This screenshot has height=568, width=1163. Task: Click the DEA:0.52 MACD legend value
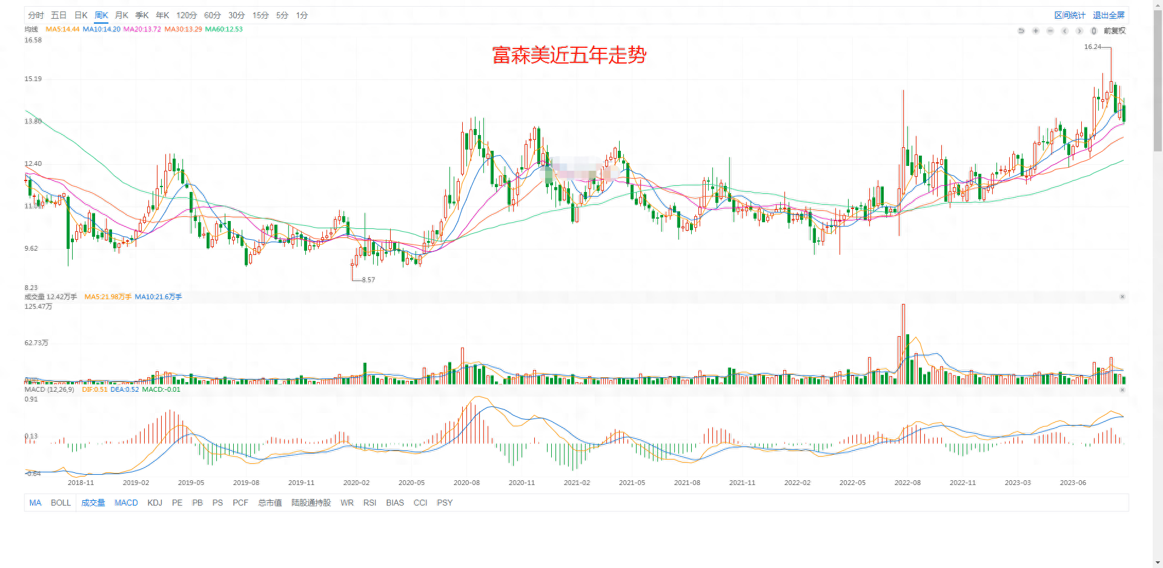(x=125, y=389)
